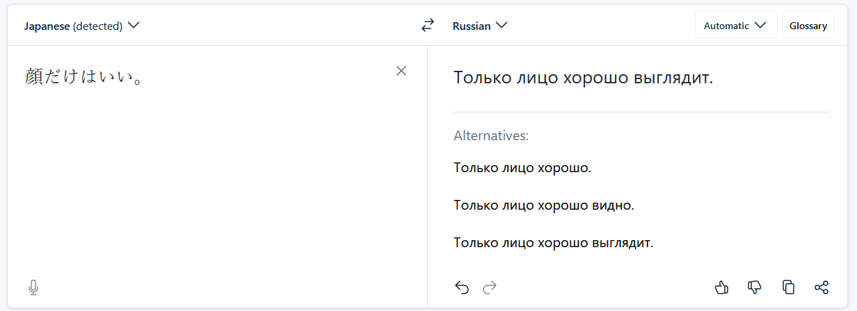The image size is (857, 311).
Task: Clear the Japanese source text
Action: click(x=401, y=71)
